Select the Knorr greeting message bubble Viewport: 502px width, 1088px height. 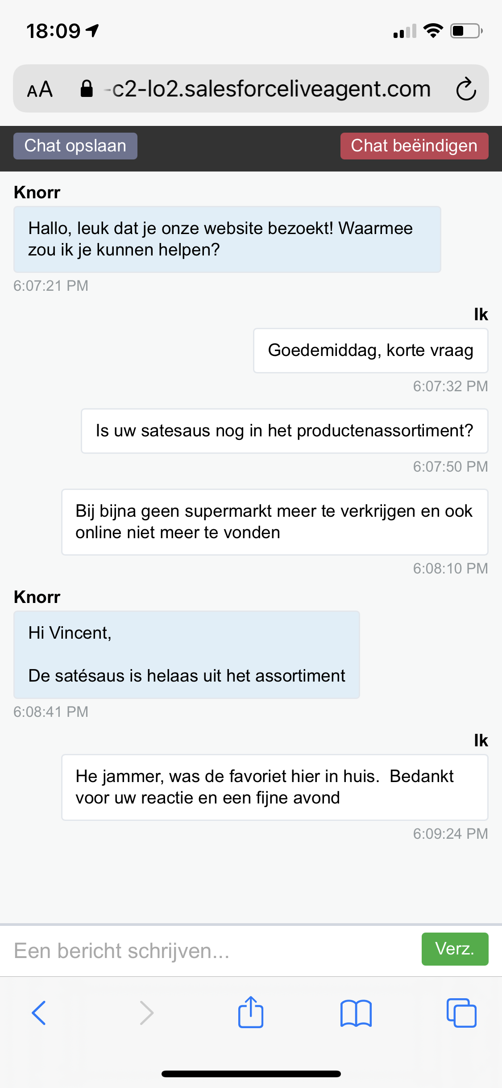pyautogui.click(x=227, y=239)
